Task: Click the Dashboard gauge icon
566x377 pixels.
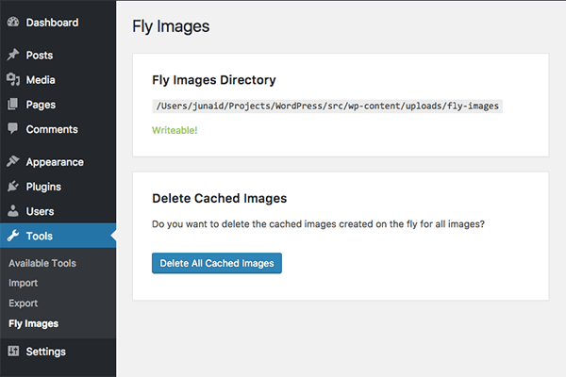Action: (x=13, y=22)
